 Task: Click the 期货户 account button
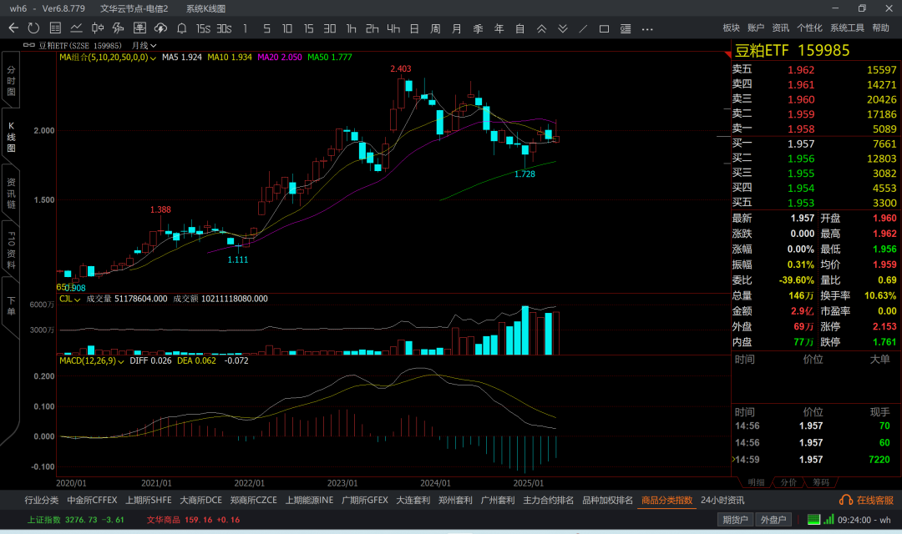pos(735,520)
